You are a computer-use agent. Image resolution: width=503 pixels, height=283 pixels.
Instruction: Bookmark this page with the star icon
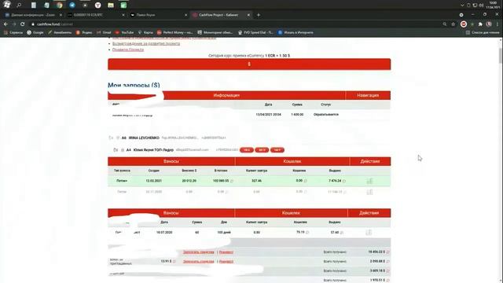[453, 24]
